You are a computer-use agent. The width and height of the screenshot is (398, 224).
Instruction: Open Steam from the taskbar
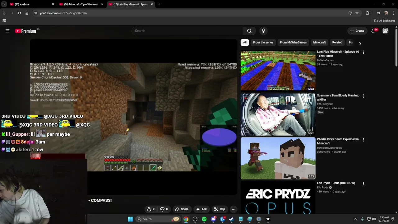[231, 219]
